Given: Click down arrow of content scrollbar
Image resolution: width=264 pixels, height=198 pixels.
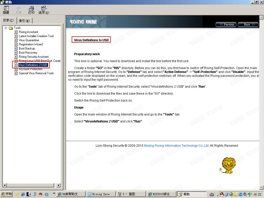Looking at the screenshot, I should pyautogui.click(x=261, y=188).
